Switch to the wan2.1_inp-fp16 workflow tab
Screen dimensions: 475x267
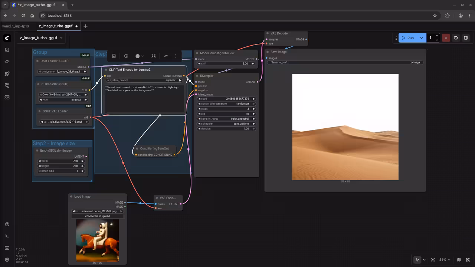click(15, 26)
